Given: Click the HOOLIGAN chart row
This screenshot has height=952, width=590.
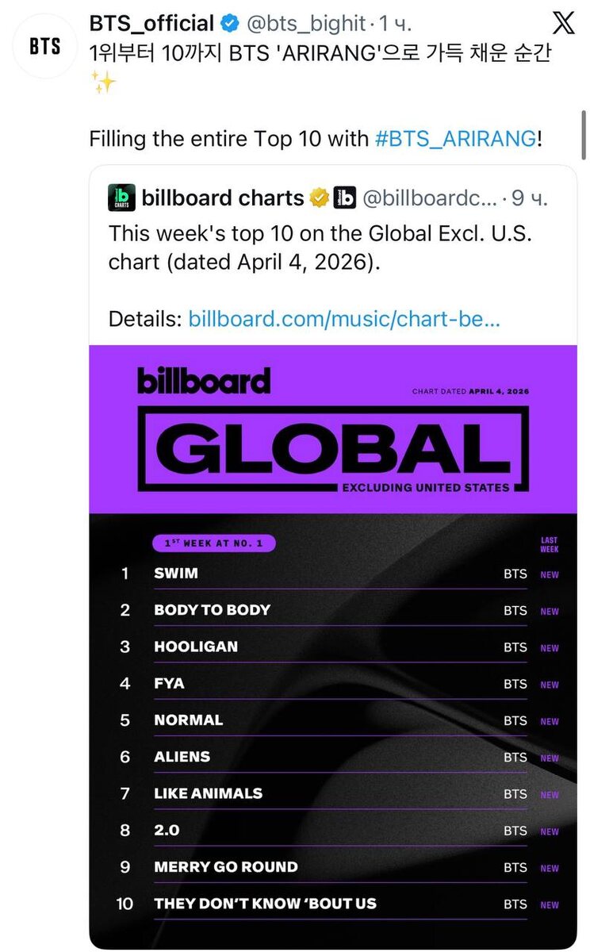Looking at the screenshot, I should [x=196, y=647].
